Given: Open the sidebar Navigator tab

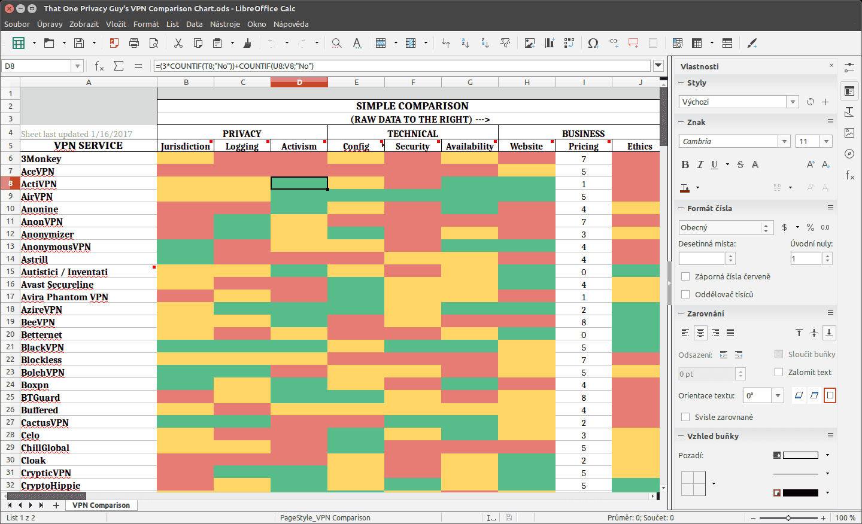Looking at the screenshot, I should pyautogui.click(x=849, y=154).
